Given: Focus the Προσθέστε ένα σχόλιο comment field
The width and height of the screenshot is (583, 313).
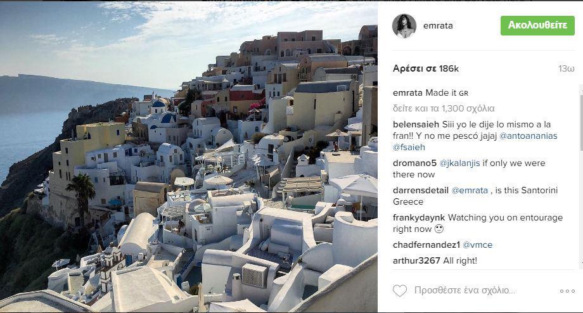Looking at the screenshot, I should click(x=464, y=291).
